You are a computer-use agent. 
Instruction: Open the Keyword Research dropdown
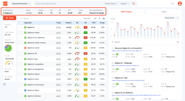[x=21, y=4]
